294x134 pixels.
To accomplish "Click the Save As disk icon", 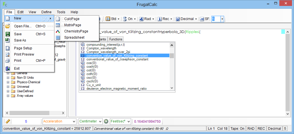I will point(8,40).
